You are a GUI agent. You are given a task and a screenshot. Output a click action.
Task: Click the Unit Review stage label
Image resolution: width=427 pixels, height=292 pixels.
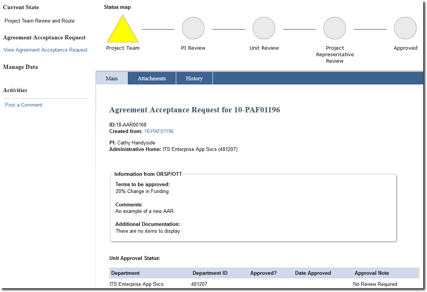pos(264,48)
